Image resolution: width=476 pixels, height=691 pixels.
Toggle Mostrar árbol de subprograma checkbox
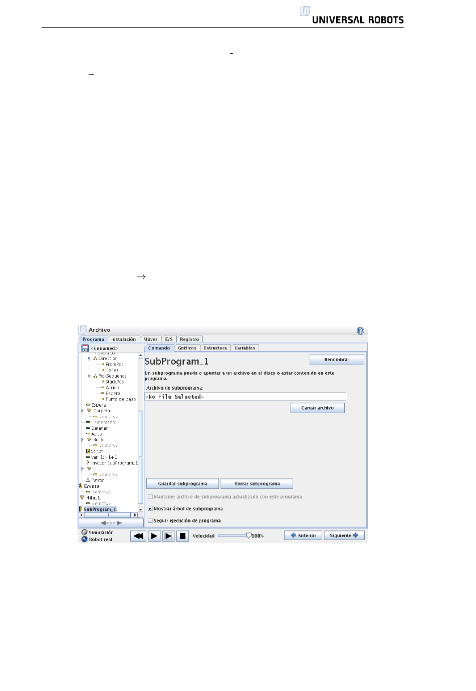(x=150, y=508)
